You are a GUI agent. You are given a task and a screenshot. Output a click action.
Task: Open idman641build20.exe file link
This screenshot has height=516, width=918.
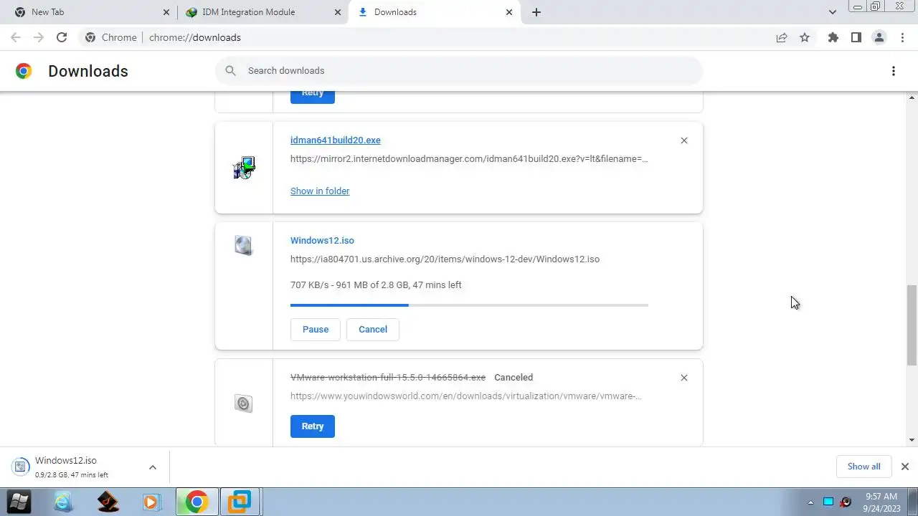(x=335, y=140)
